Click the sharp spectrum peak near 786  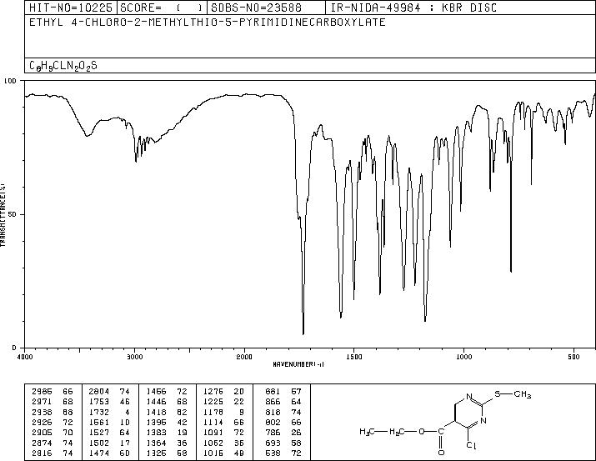point(511,272)
